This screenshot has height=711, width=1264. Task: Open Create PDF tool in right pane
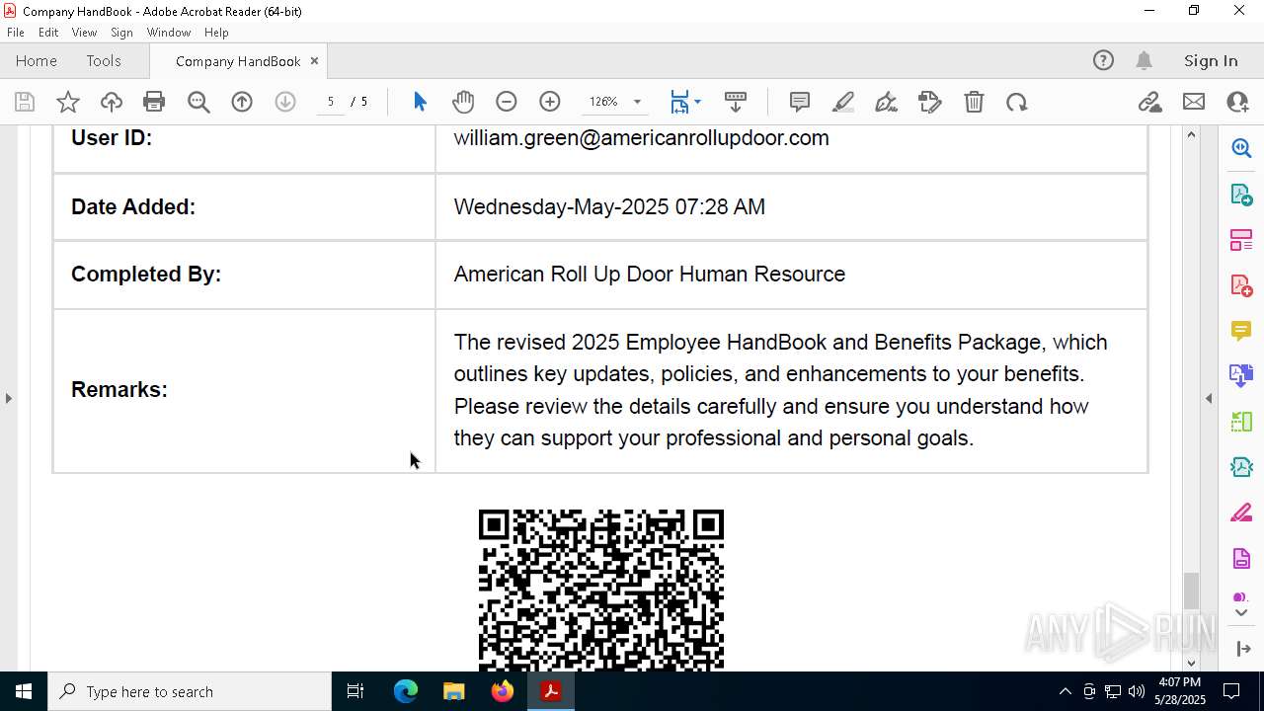(1241, 285)
